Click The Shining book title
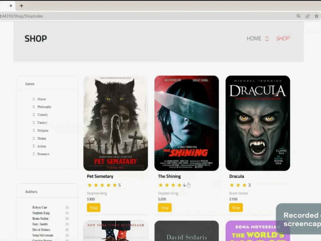The width and height of the screenshot is (321, 241). [169, 176]
